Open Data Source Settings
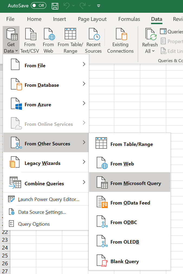This screenshot has width=183, height=274. coord(46,212)
